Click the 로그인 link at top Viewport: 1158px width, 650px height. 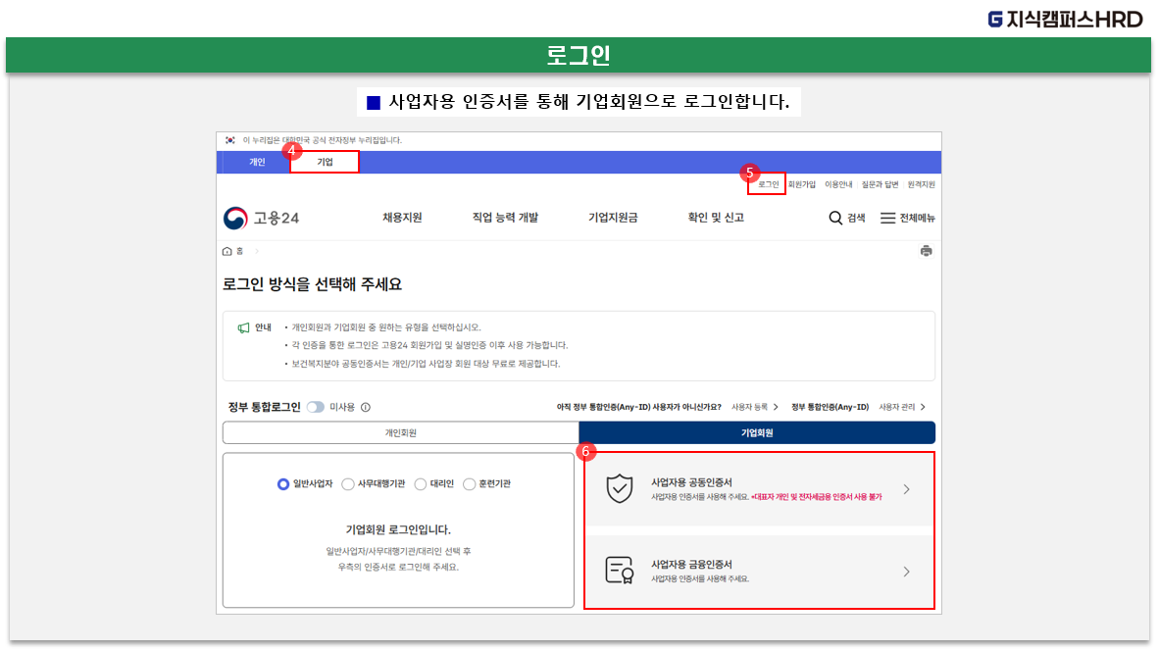click(768, 184)
